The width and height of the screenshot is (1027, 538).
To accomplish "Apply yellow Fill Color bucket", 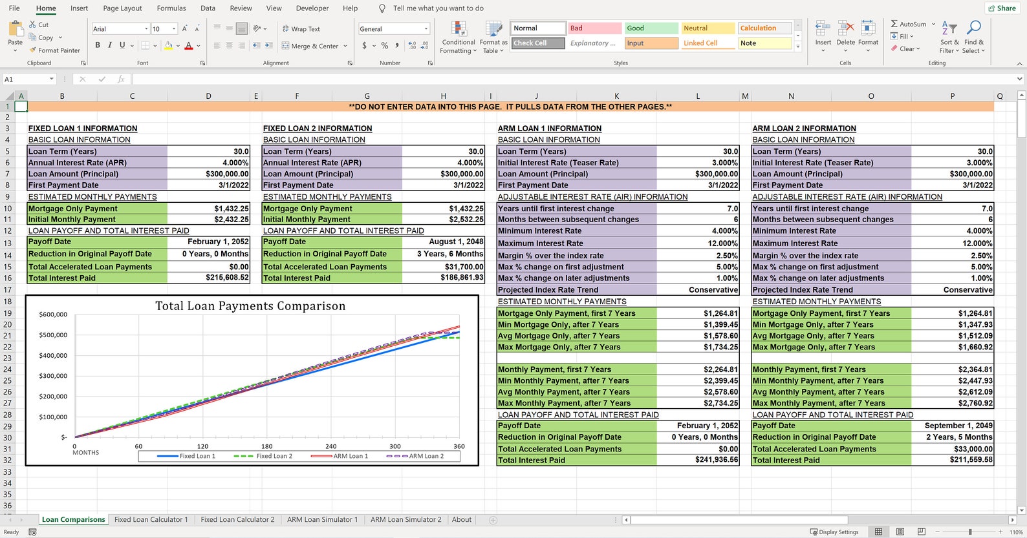I will tap(168, 45).
